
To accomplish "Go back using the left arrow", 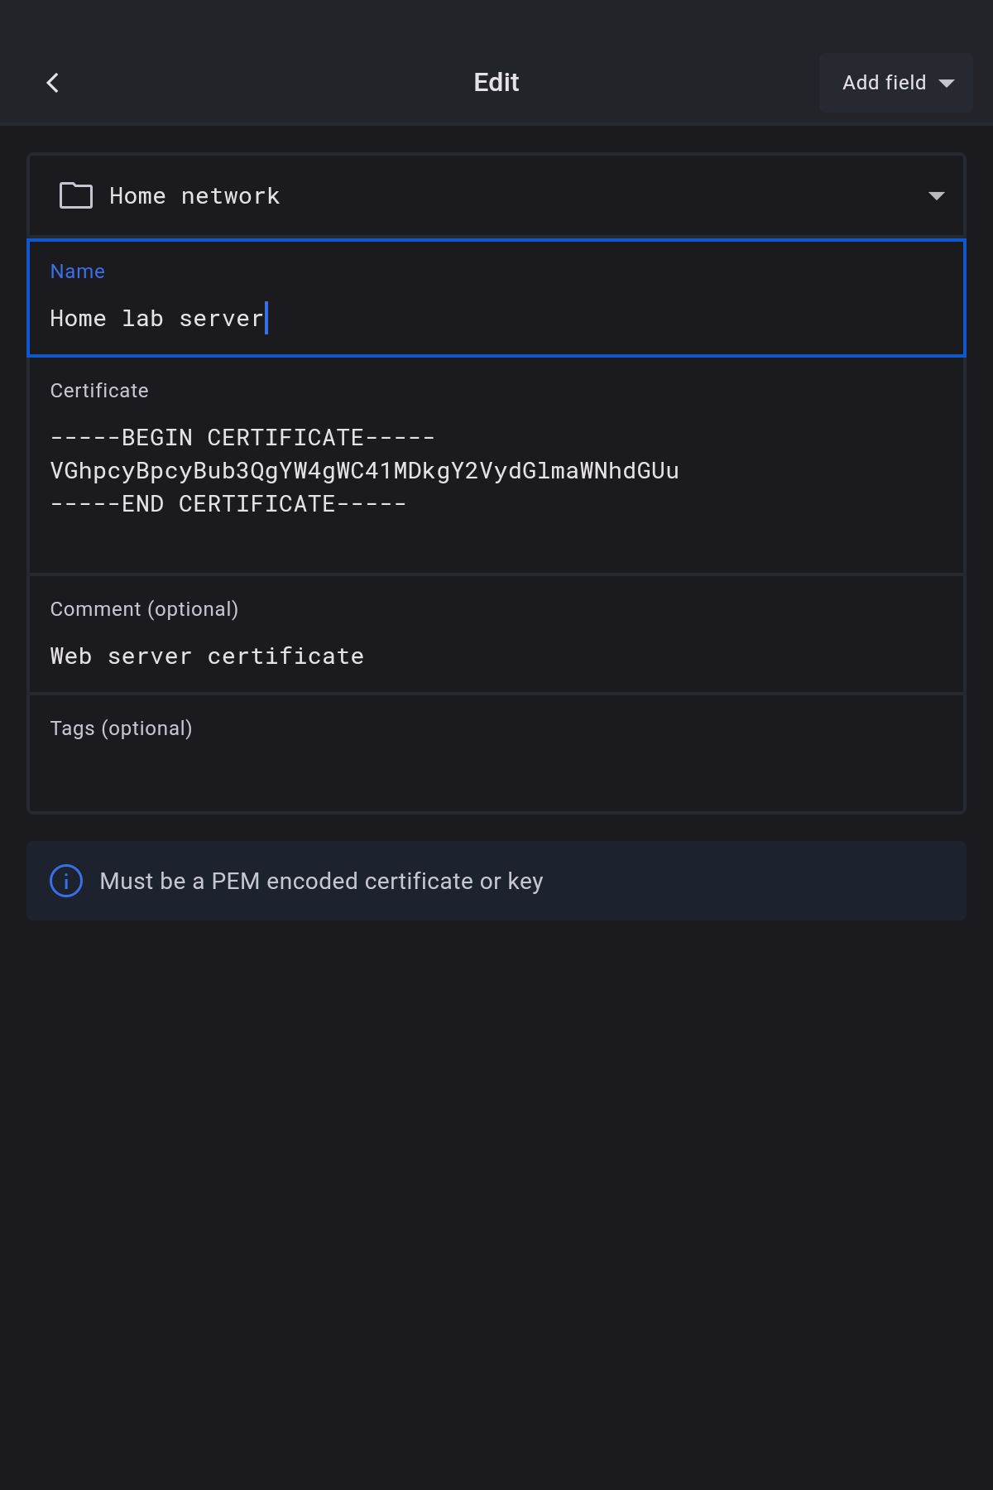I will click(x=53, y=83).
